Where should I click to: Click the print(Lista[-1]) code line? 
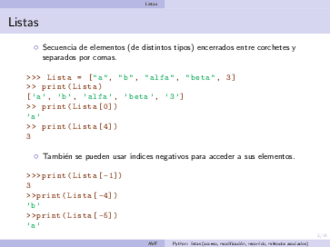click(x=74, y=175)
